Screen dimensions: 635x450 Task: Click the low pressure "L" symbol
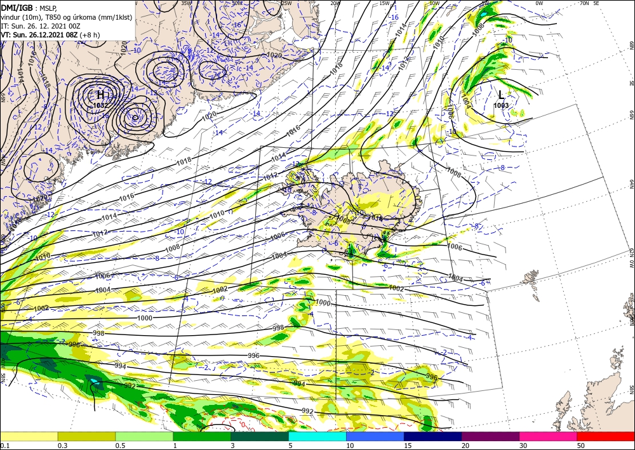pyautogui.click(x=502, y=95)
